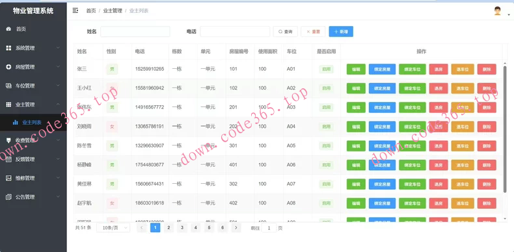The image size is (514, 252).
Task: Go to next page arrow
Action: pos(236,228)
